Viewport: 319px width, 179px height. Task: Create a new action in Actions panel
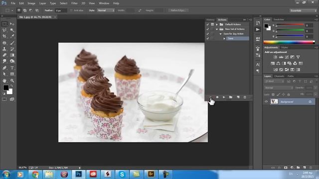coord(238,97)
